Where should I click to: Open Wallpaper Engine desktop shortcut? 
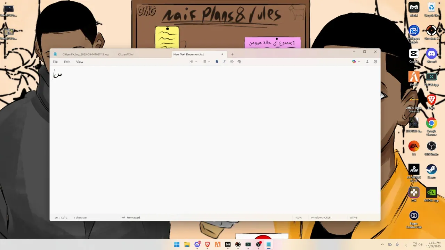click(414, 34)
